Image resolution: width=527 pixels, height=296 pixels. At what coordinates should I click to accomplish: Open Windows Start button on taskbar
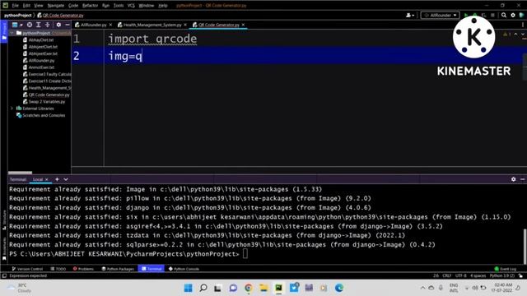click(x=189, y=288)
